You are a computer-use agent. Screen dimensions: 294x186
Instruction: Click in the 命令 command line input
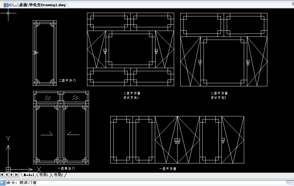tap(155, 183)
